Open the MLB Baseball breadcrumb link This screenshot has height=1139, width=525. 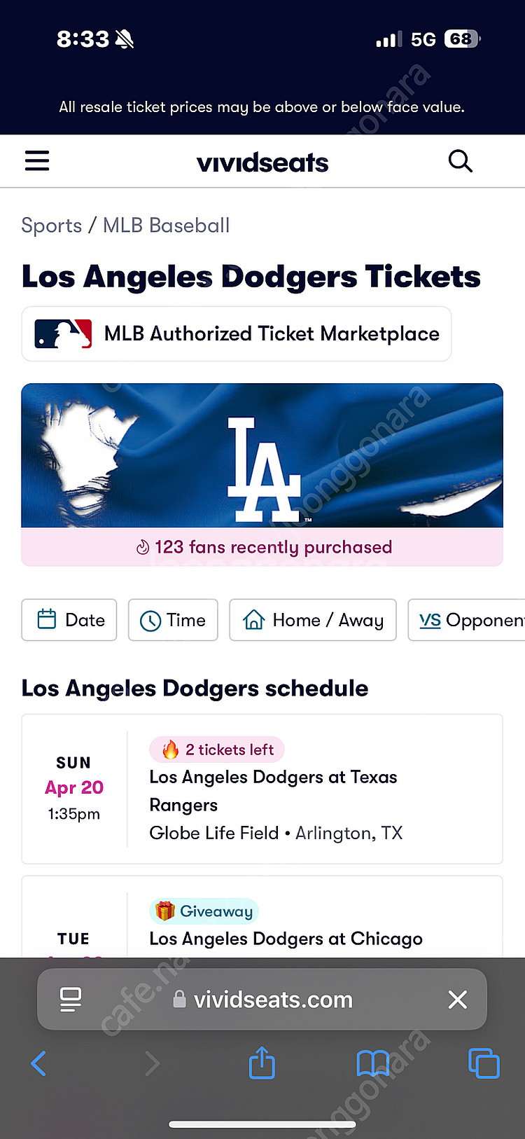[x=166, y=226]
